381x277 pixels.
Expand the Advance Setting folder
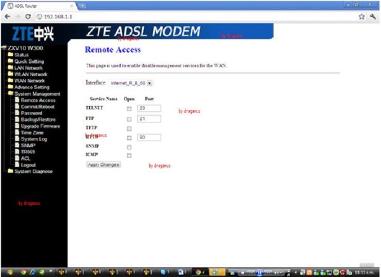(32, 87)
